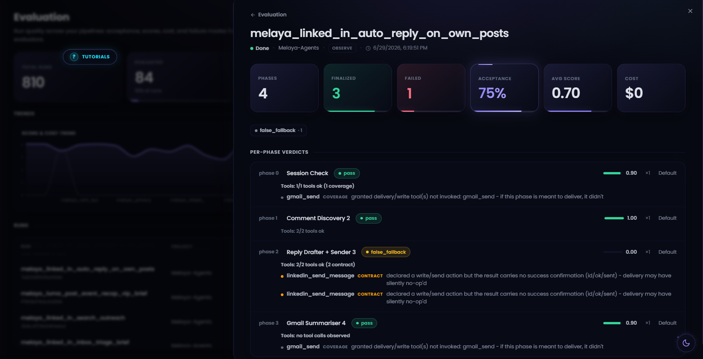Select the Failed count card
The width and height of the screenshot is (703, 359).
[x=431, y=88]
